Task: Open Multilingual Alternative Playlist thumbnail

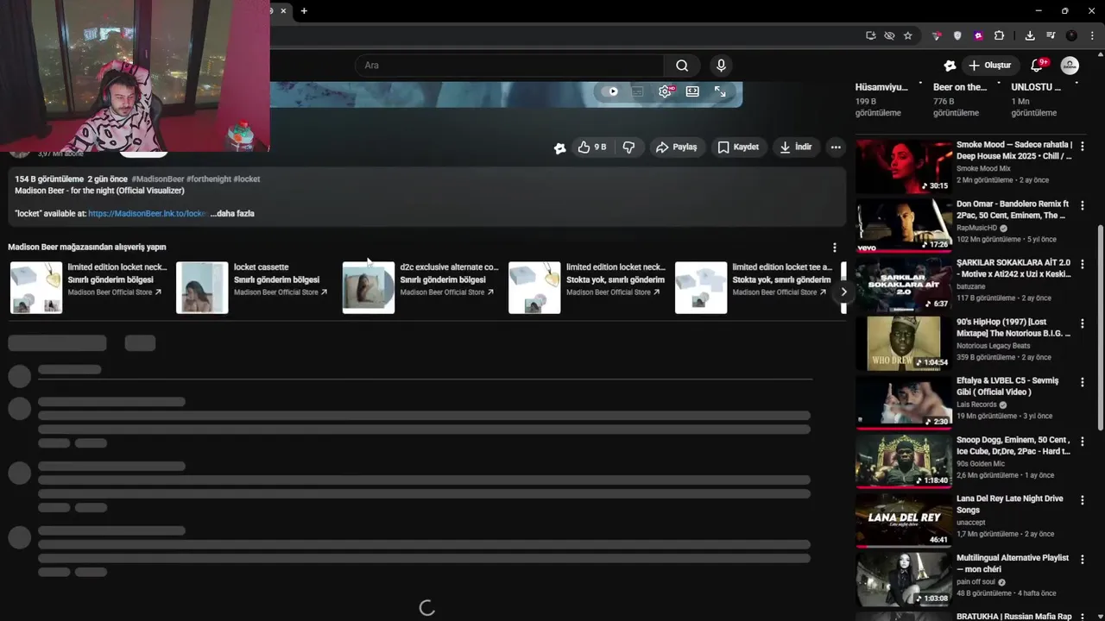Action: (904, 580)
